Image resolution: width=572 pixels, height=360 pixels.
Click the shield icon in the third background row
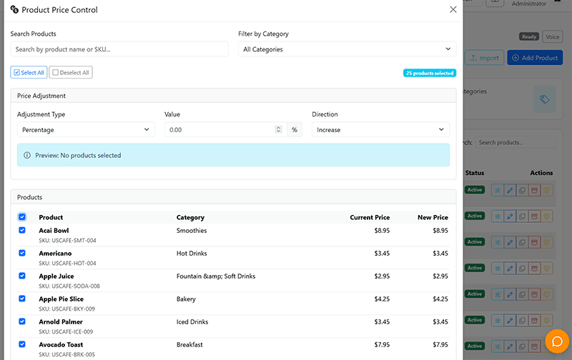546,242
